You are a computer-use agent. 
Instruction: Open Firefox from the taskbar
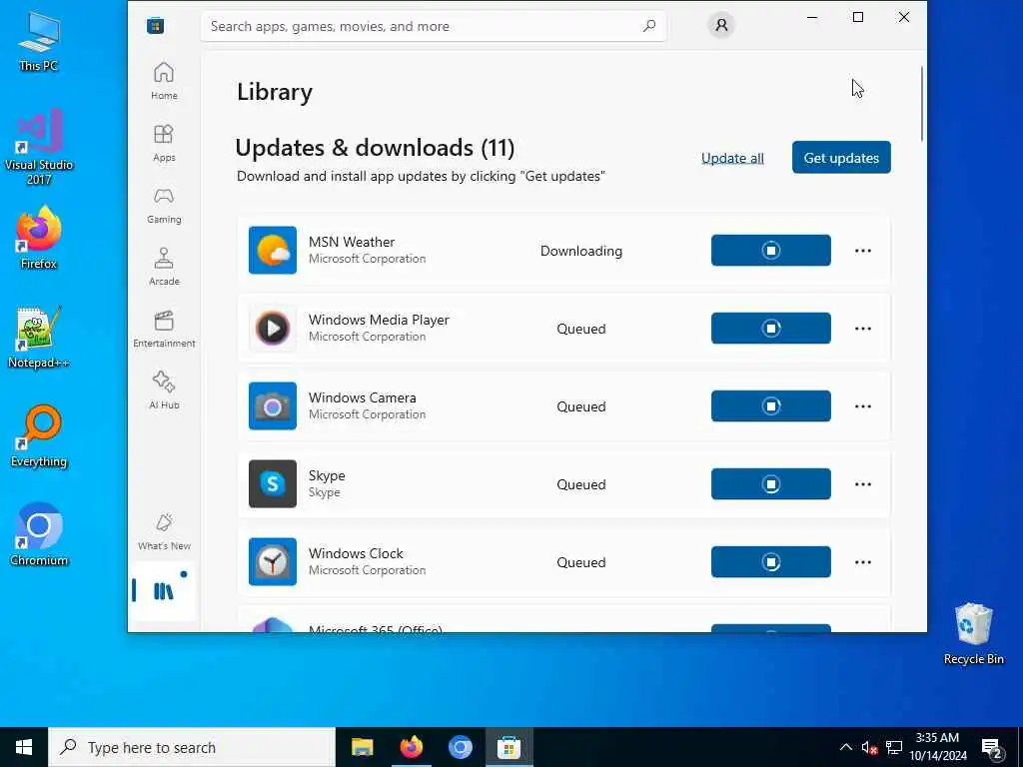411,747
